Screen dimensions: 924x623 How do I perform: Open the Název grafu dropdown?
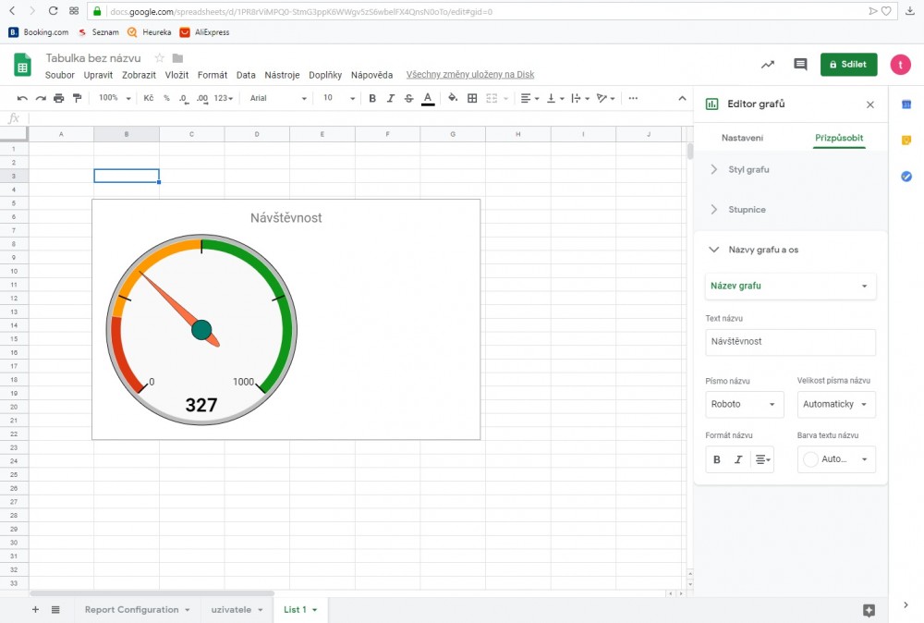(790, 286)
